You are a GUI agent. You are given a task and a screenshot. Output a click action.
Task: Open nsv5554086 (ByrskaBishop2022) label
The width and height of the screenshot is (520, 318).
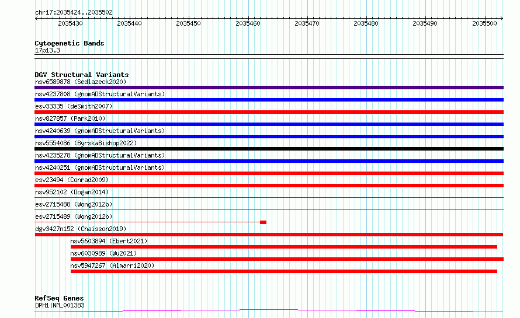tap(86, 143)
